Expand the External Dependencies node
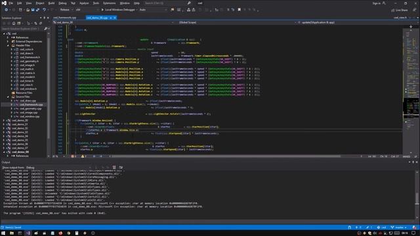Screen dimensions: 420x236 click(8, 41)
